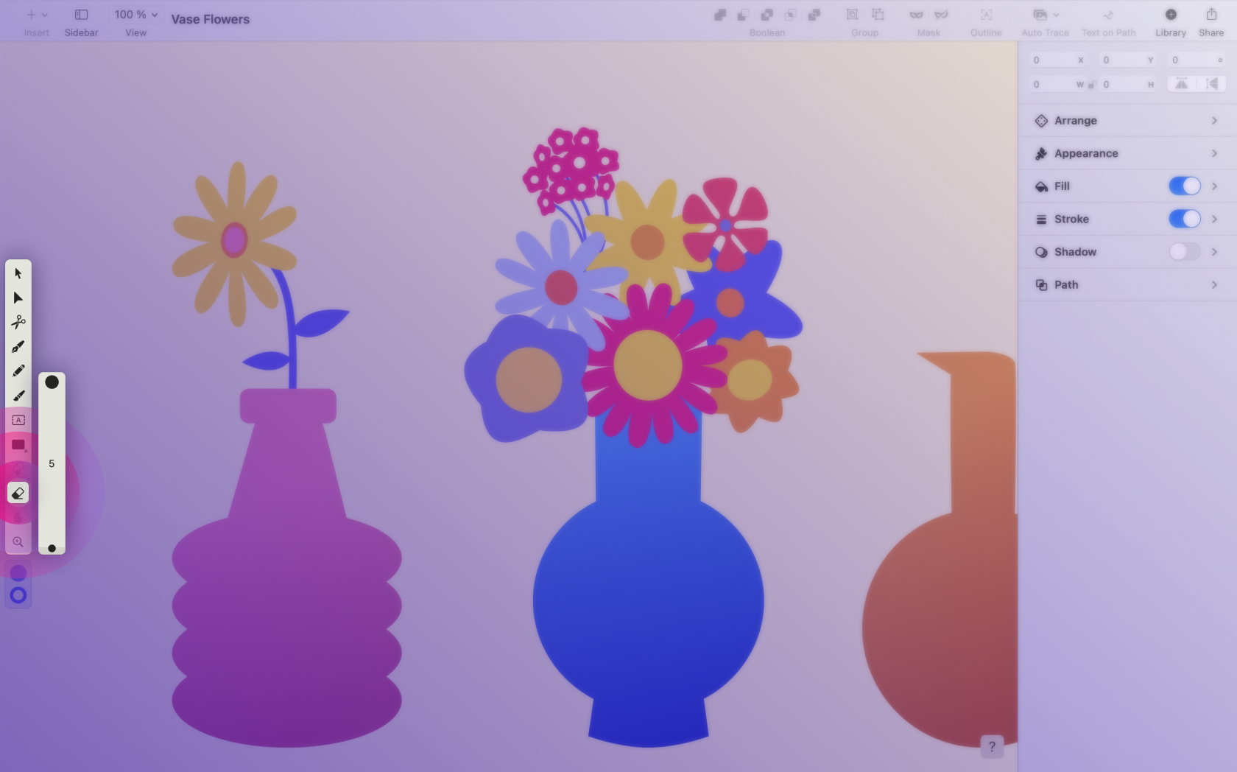Image resolution: width=1237 pixels, height=772 pixels.
Task: Open the Insert plus dropdown
Action: pyautogui.click(x=36, y=15)
